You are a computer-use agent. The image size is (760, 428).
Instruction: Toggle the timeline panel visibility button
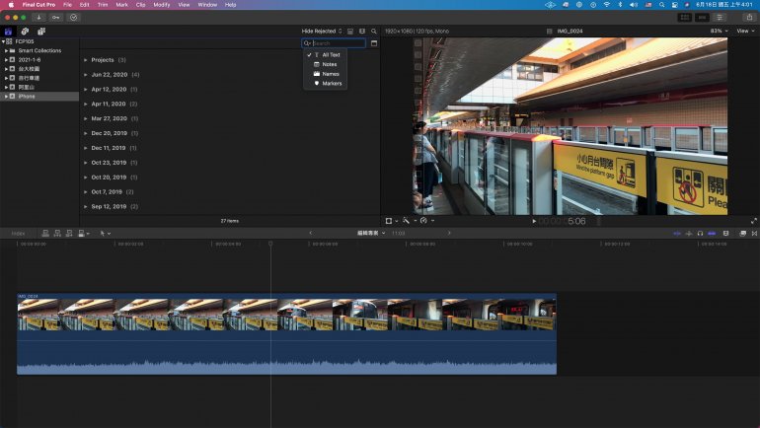pos(703,17)
